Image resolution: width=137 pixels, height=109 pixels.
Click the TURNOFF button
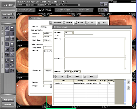(x=8, y=104)
